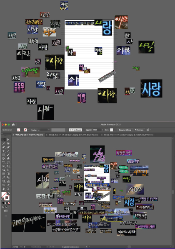Select the Hand tool

pyautogui.click(x=3, y=189)
